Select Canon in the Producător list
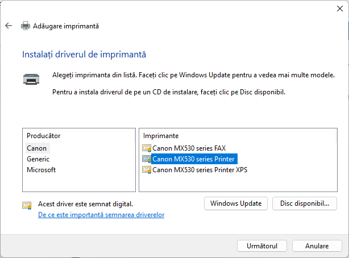The image size is (349, 258). 37,148
